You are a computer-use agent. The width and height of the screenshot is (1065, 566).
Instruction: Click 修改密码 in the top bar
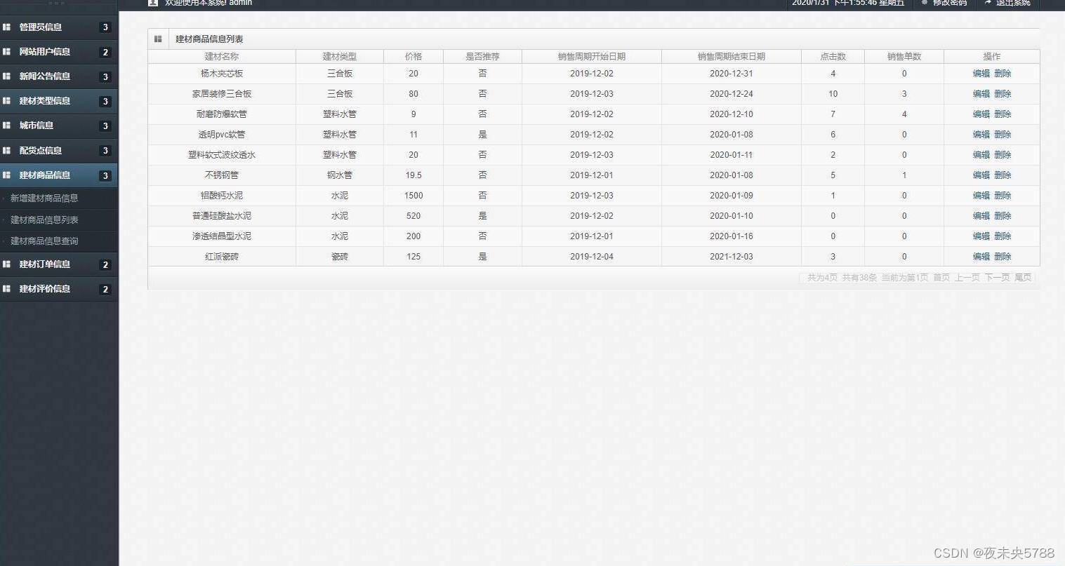click(949, 3)
